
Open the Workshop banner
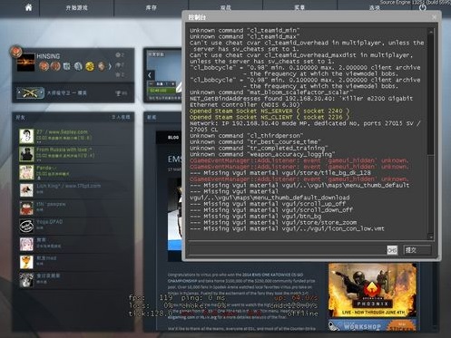coord(372,325)
